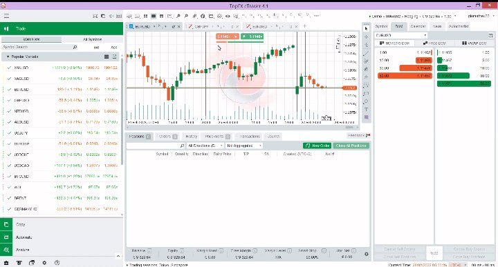
Task: Toggle the WTI watchlist checkmark
Action: point(9,187)
